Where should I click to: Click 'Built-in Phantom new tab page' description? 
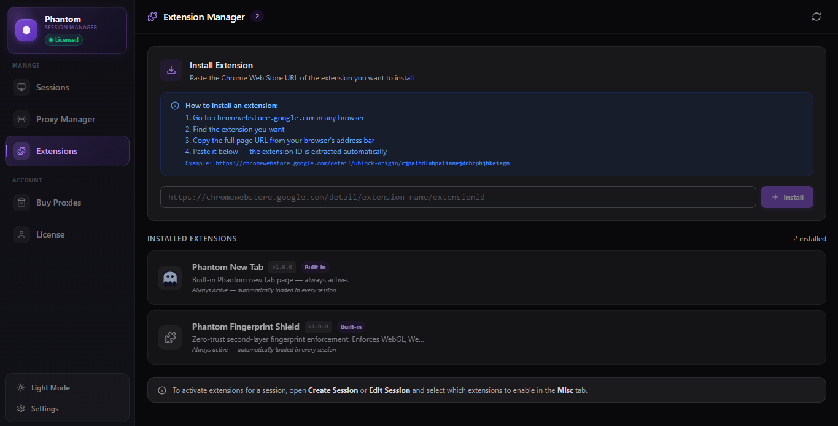pyautogui.click(x=270, y=280)
